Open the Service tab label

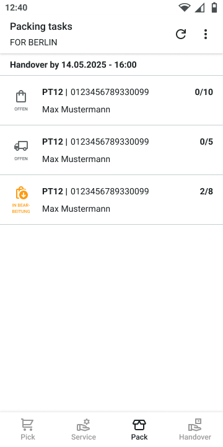point(84,436)
